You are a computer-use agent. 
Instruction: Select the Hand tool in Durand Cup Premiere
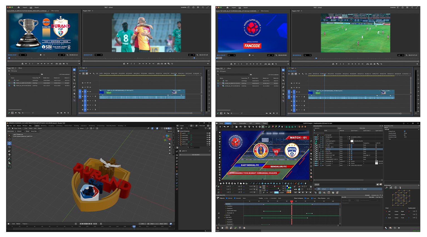74,94
